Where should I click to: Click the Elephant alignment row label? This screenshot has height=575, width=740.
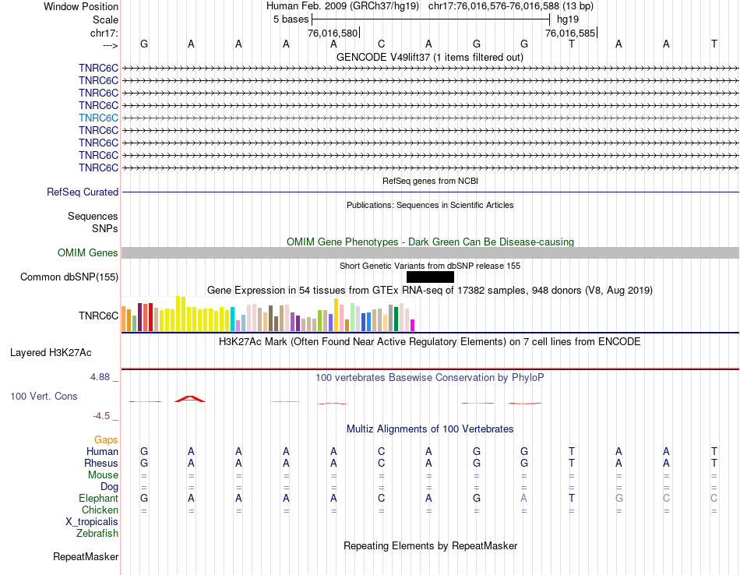98,499
